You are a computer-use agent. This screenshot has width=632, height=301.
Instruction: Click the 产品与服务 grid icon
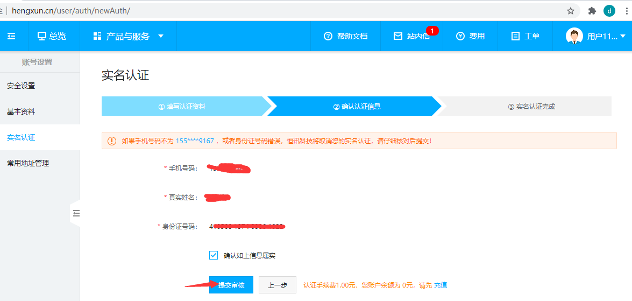(x=97, y=36)
